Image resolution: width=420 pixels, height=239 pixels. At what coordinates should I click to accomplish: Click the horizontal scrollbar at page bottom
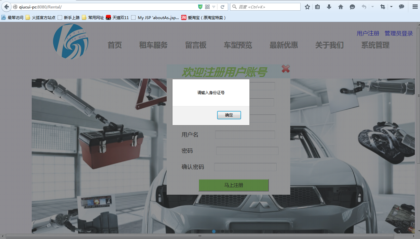click(200, 236)
